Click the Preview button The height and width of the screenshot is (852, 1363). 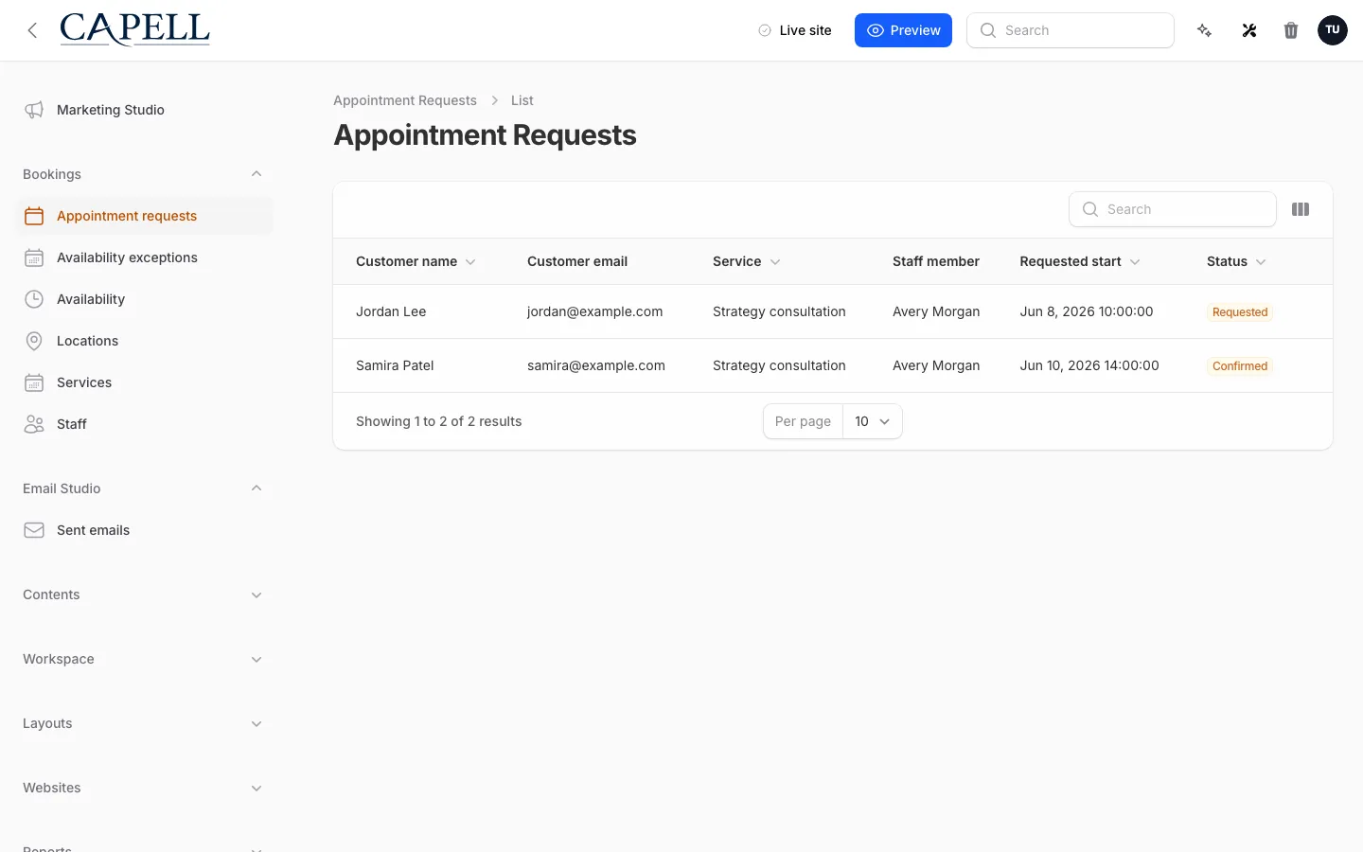click(x=903, y=30)
